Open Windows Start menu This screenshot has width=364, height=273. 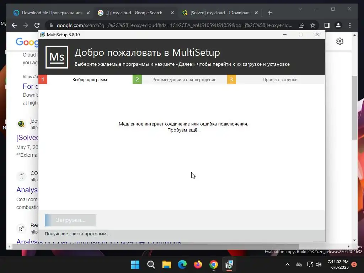click(x=135, y=264)
